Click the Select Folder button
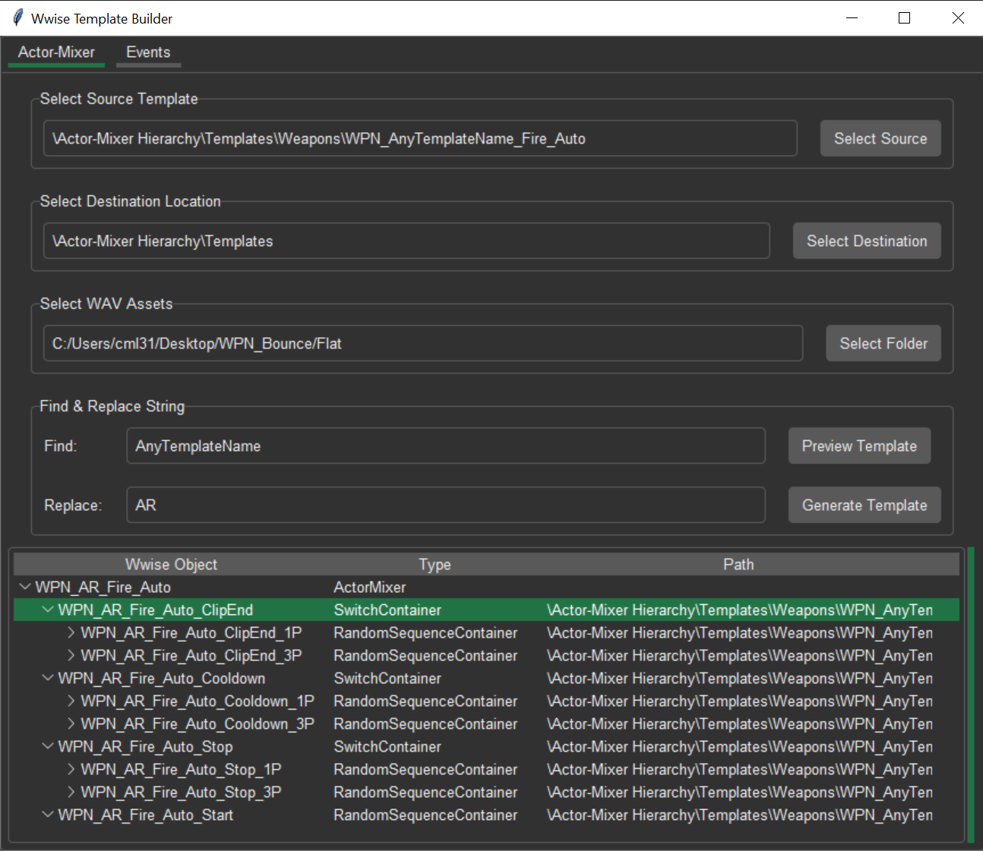983x851 pixels. pyautogui.click(x=883, y=343)
